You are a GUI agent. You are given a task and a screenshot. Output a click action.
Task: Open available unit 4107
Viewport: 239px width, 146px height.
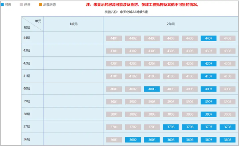[x=209, y=76]
